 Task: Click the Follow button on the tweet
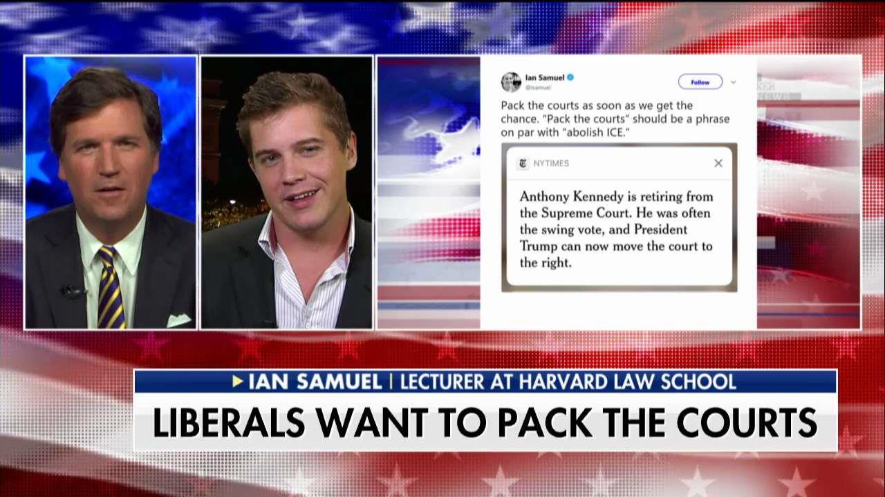(x=700, y=82)
